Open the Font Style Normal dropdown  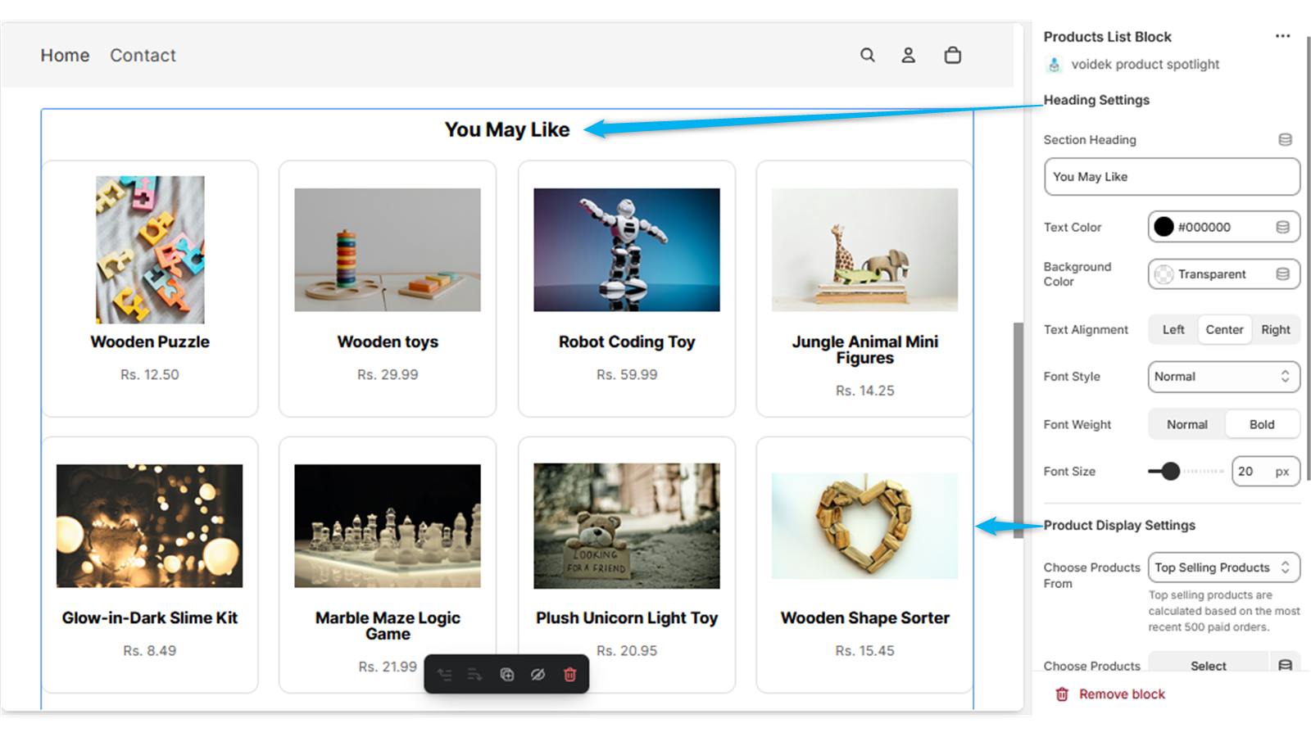[x=1223, y=377]
